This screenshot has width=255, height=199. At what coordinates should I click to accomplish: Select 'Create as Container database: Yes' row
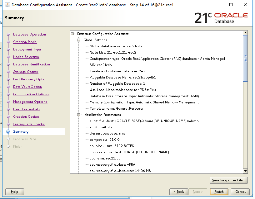(117, 71)
